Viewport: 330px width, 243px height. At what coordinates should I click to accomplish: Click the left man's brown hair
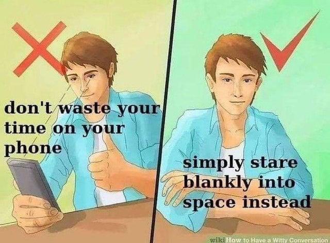91,54
